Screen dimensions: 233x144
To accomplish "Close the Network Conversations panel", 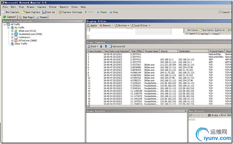I will tap(83, 21).
